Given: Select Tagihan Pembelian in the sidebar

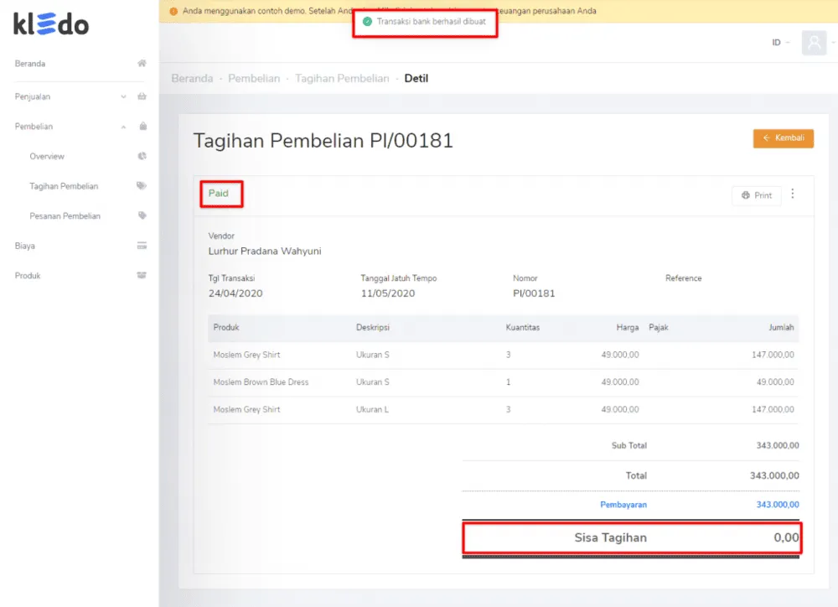Looking at the screenshot, I should click(x=65, y=185).
